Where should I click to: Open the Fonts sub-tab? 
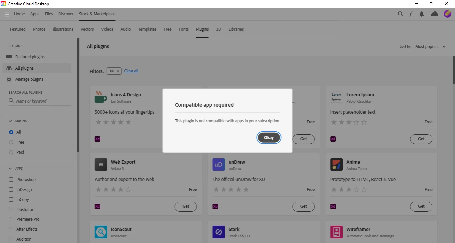point(184,29)
